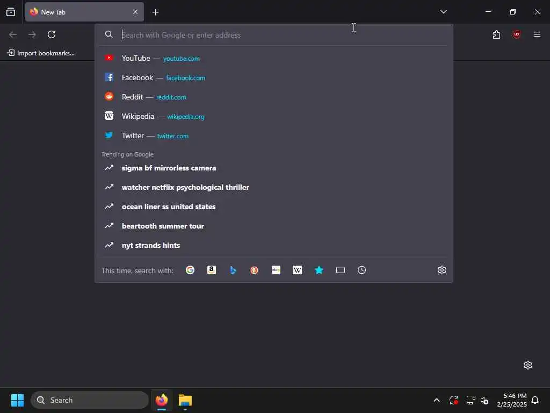Viewport: 550px width, 413px height.
Task: Click Firefox icon in taskbar
Action: 162,400
